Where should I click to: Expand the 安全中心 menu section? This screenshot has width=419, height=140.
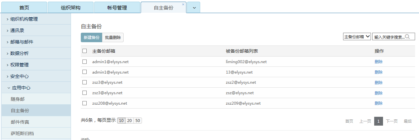pos(19,76)
